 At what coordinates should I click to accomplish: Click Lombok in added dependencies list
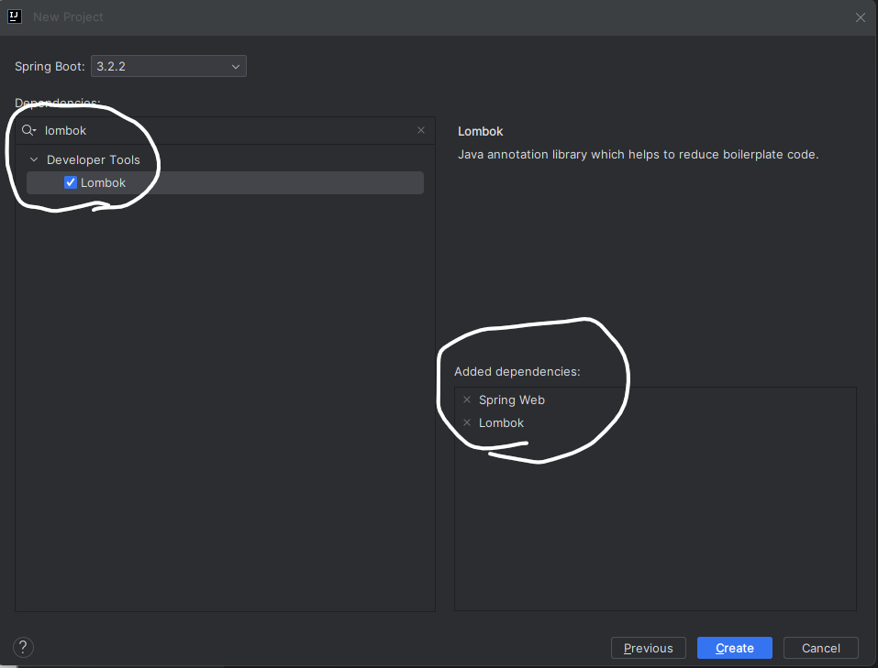point(501,422)
